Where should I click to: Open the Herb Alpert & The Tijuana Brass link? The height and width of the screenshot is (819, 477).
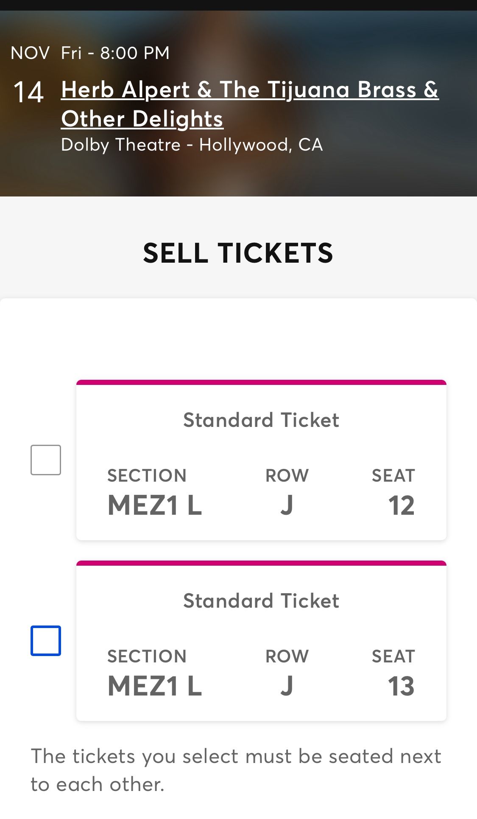pyautogui.click(x=249, y=90)
